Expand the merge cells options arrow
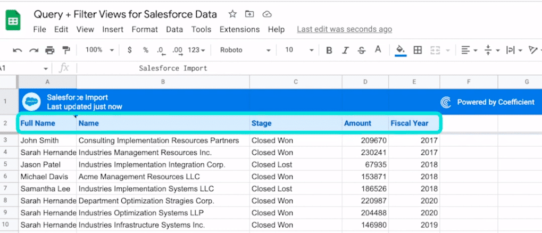Viewport: 542px width, 233px height. coord(448,51)
